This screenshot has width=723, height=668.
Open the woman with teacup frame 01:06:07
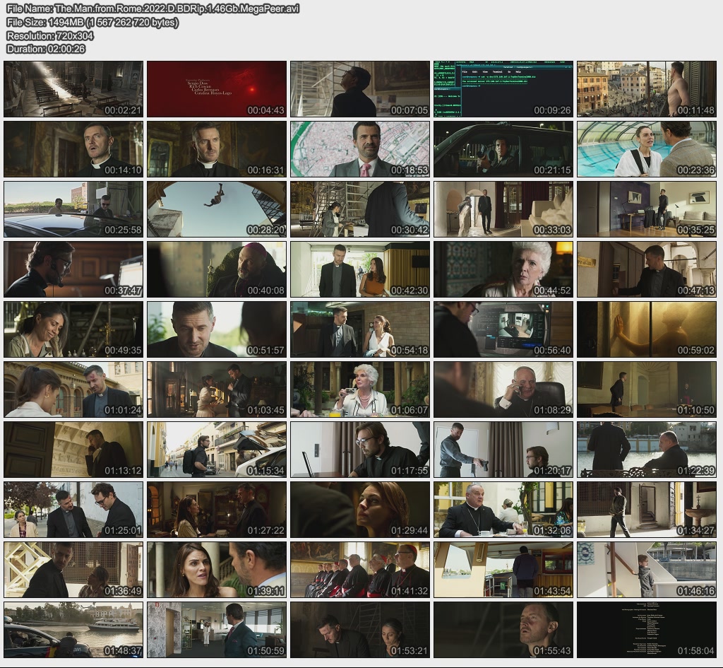[x=360, y=389]
